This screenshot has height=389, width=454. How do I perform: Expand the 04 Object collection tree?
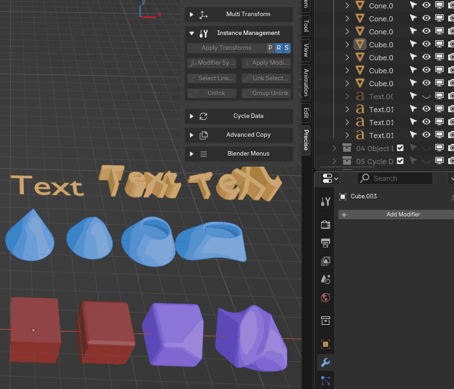coord(334,148)
